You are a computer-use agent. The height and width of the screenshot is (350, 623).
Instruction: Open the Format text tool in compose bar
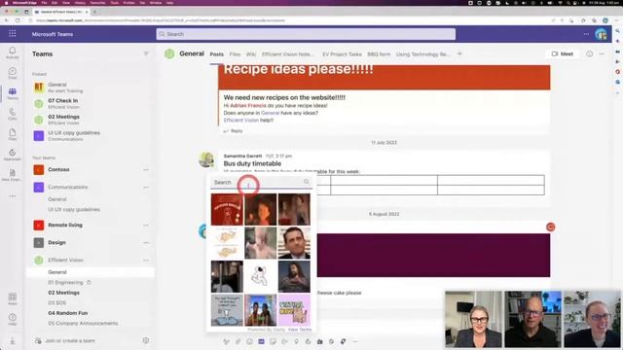click(x=226, y=341)
